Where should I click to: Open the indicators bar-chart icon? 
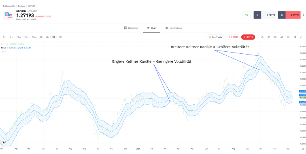click(x=282, y=37)
